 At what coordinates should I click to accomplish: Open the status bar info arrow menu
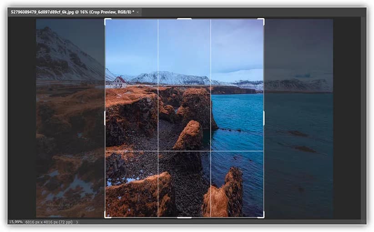coord(77,222)
